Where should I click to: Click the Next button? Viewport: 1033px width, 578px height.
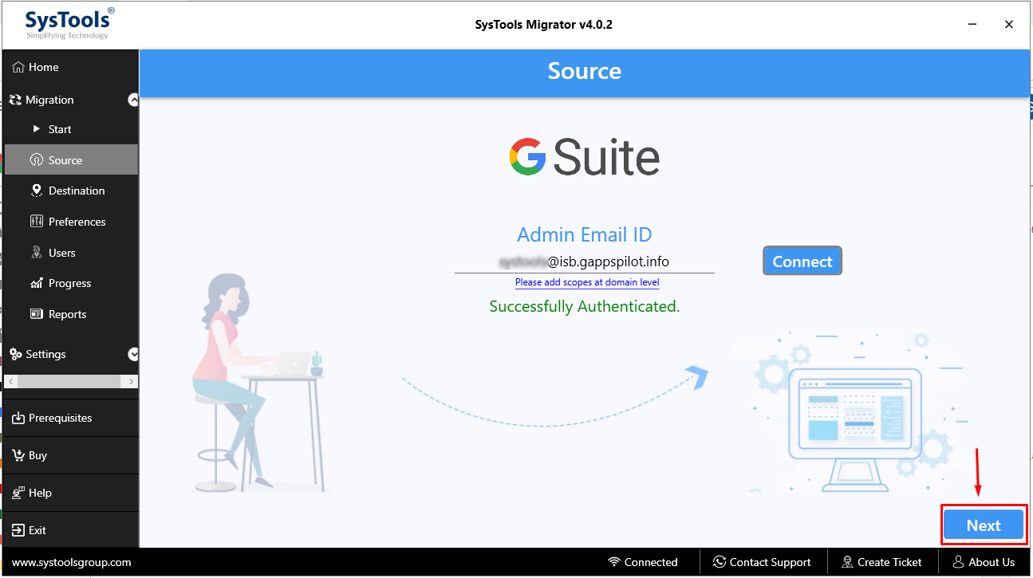click(983, 525)
